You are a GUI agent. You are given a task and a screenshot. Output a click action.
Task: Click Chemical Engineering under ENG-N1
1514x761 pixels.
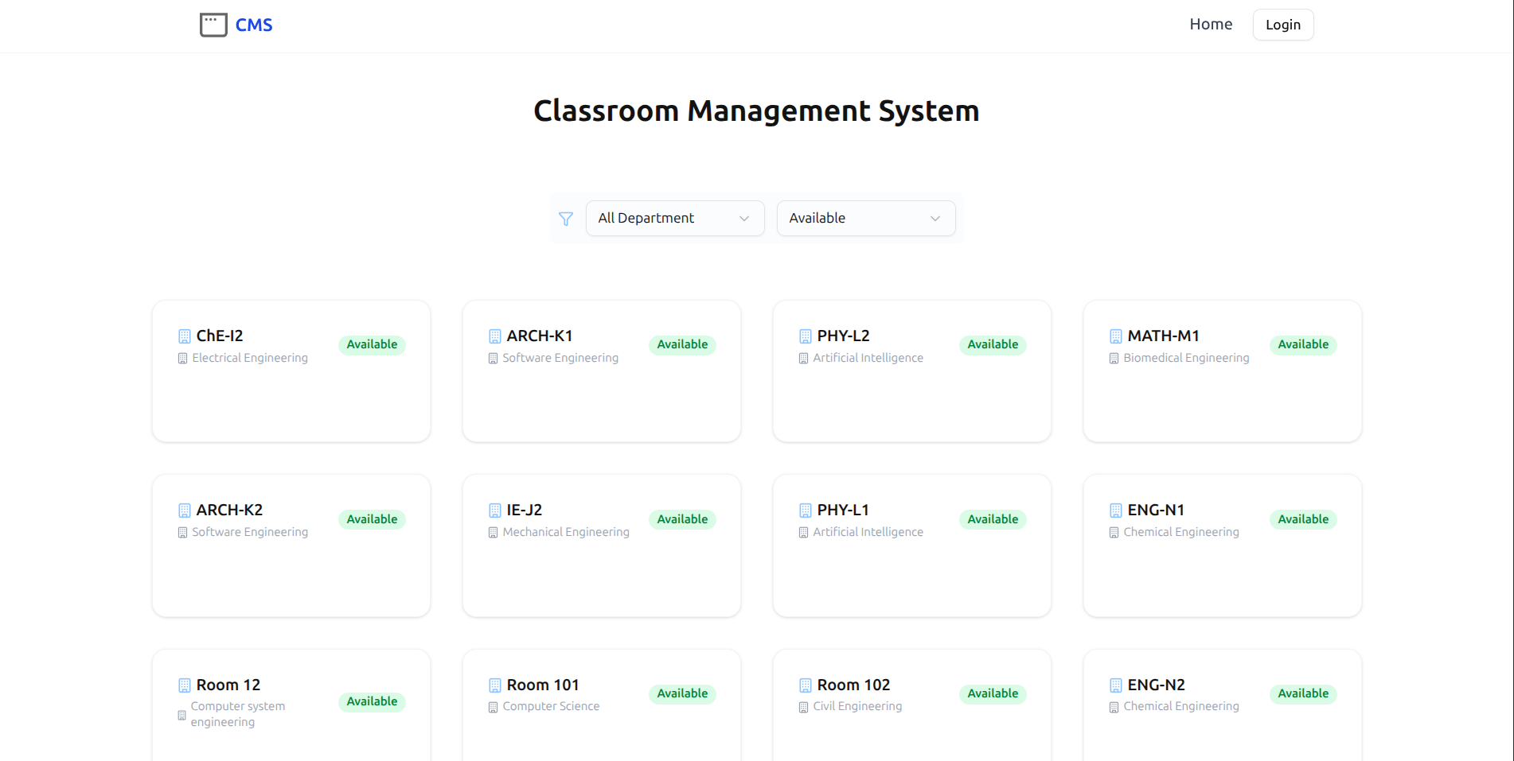pos(1181,532)
